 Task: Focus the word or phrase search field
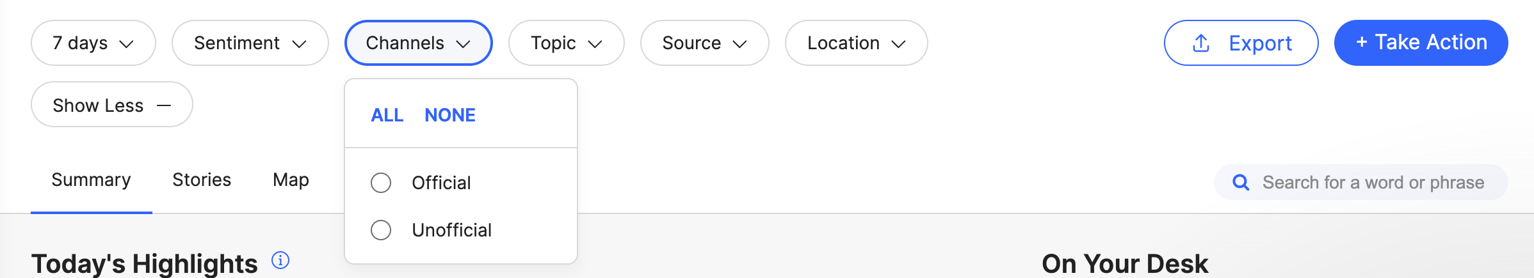tap(1361, 183)
